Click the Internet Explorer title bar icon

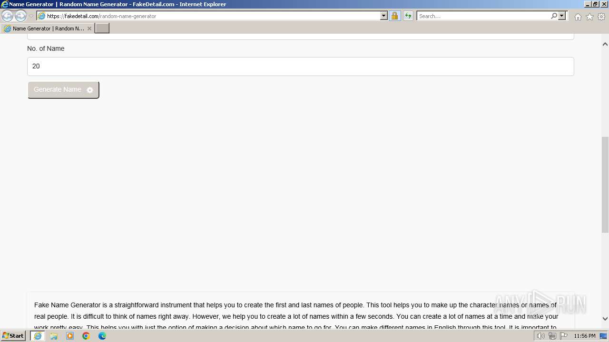tap(5, 4)
